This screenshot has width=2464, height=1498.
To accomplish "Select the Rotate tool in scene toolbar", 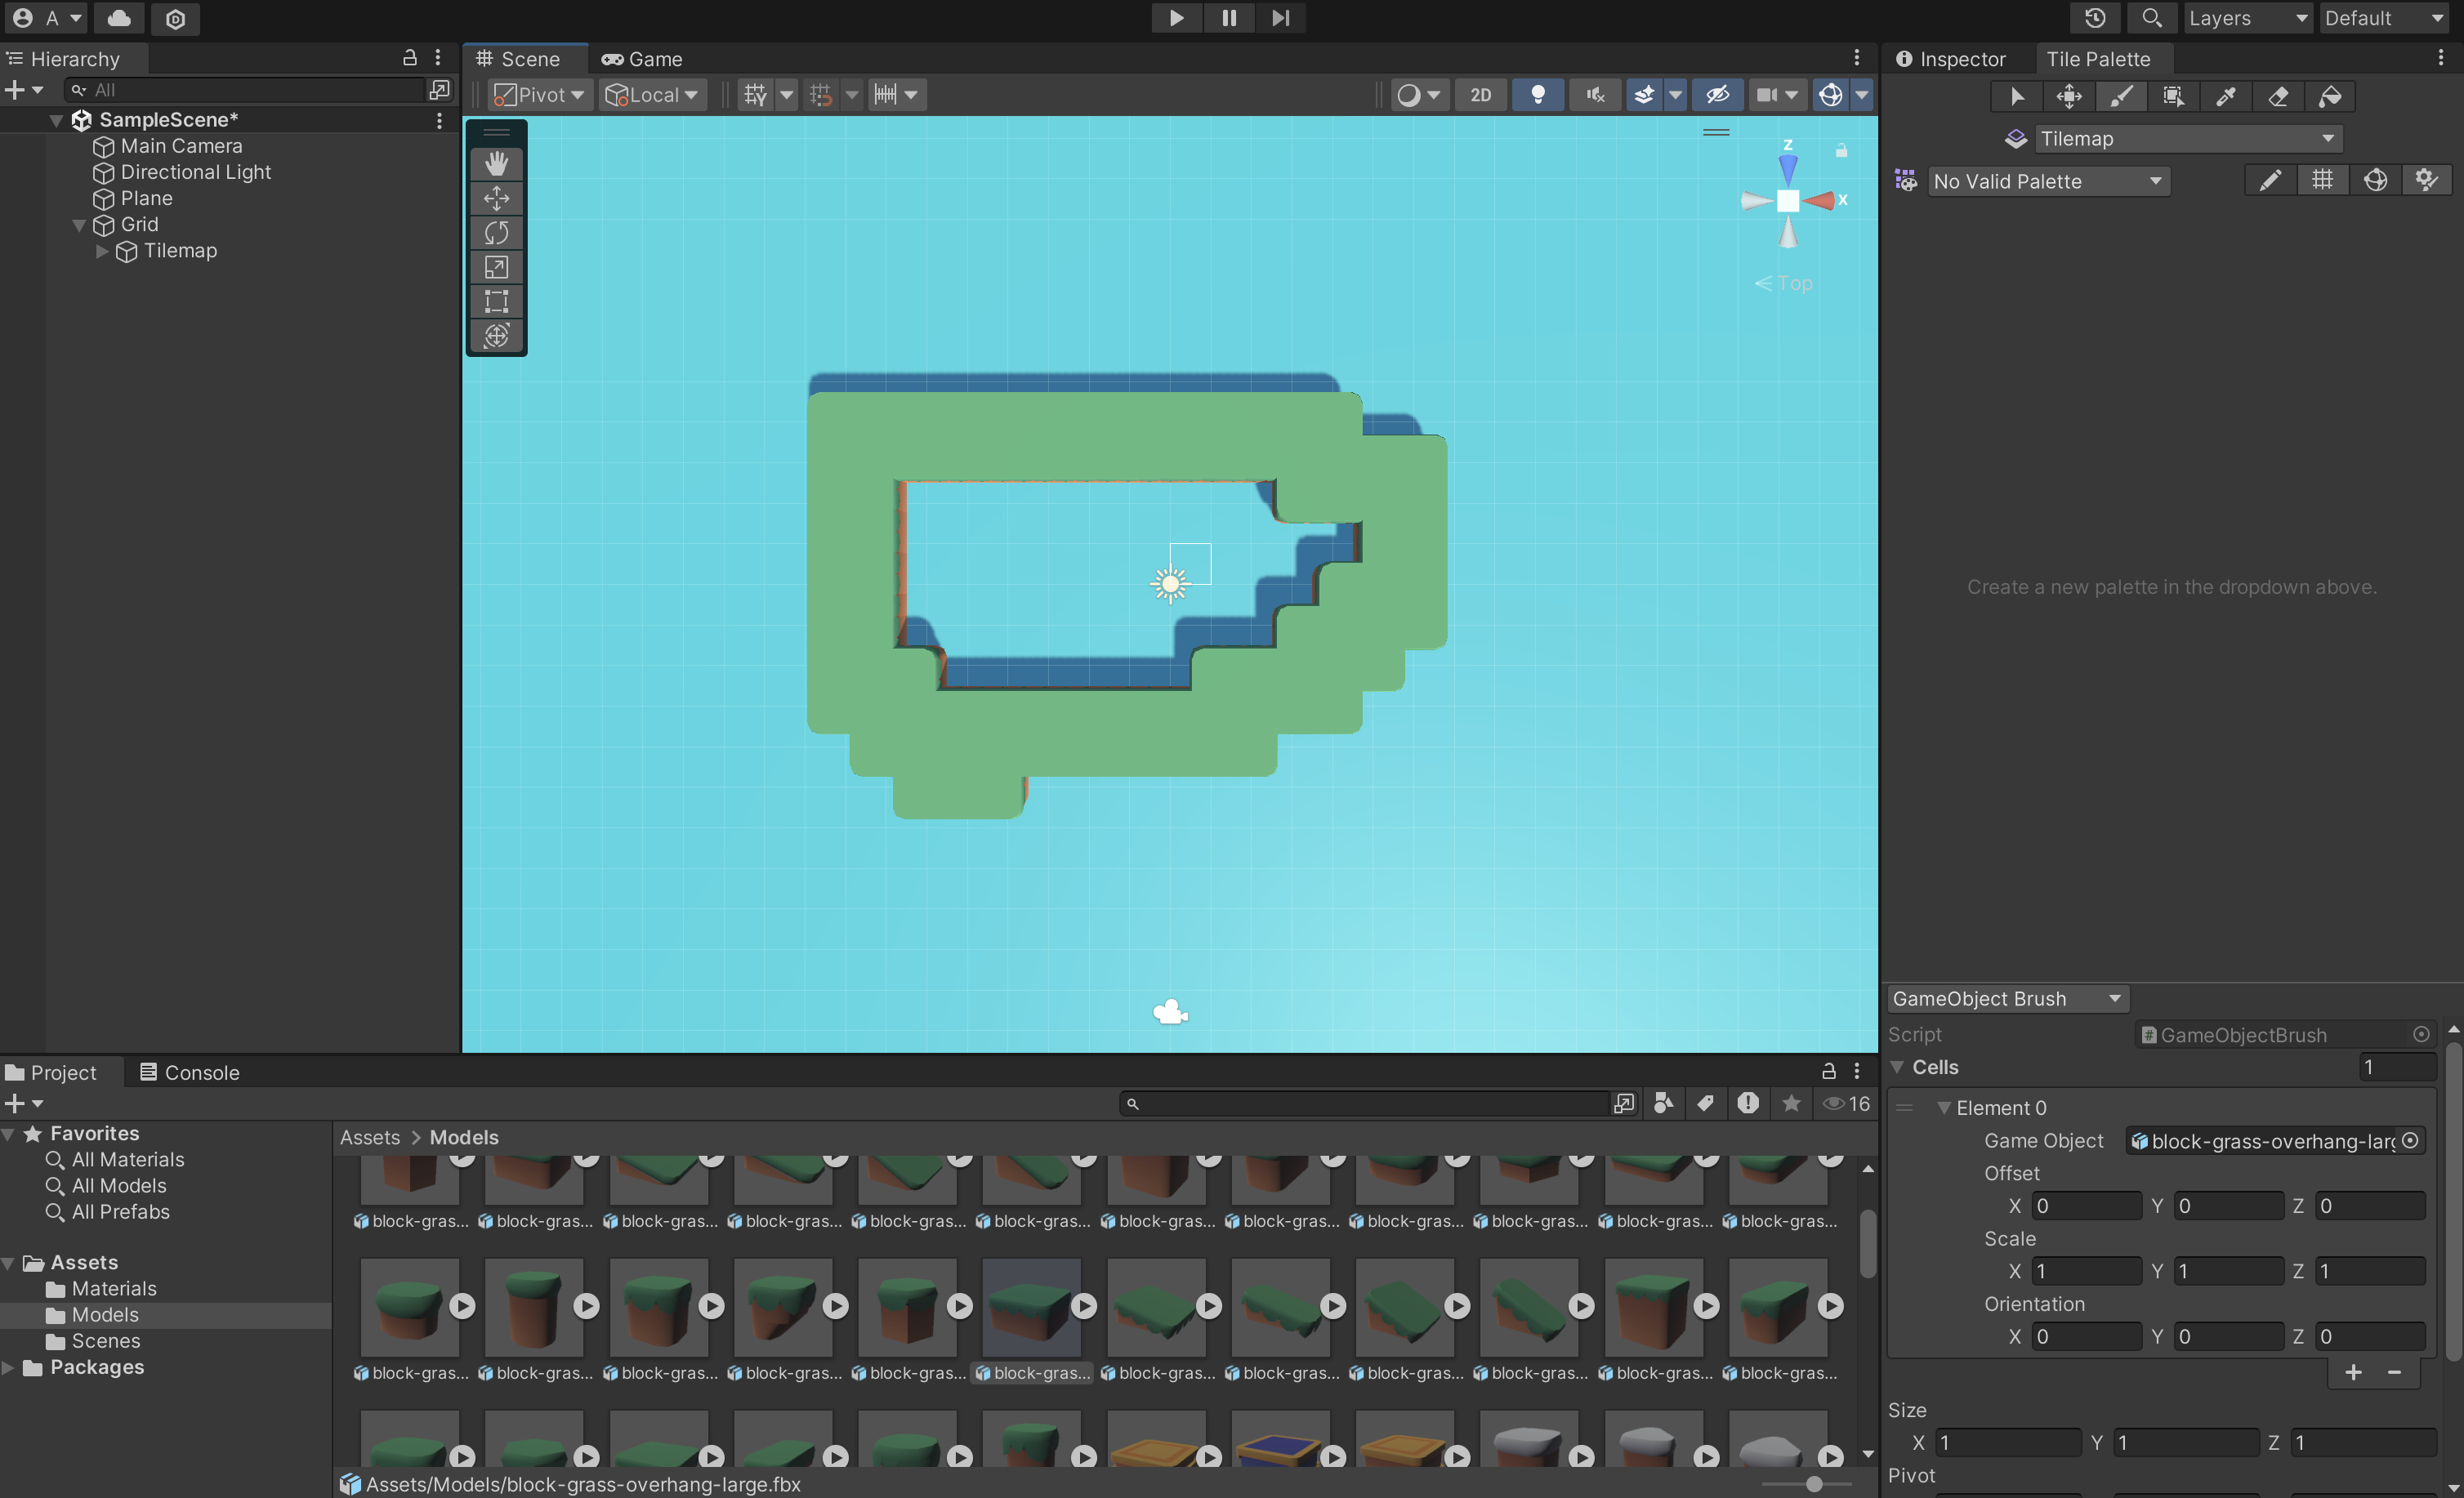I will point(496,232).
